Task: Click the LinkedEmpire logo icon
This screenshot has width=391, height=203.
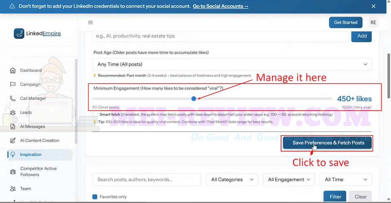Action: click(x=19, y=34)
